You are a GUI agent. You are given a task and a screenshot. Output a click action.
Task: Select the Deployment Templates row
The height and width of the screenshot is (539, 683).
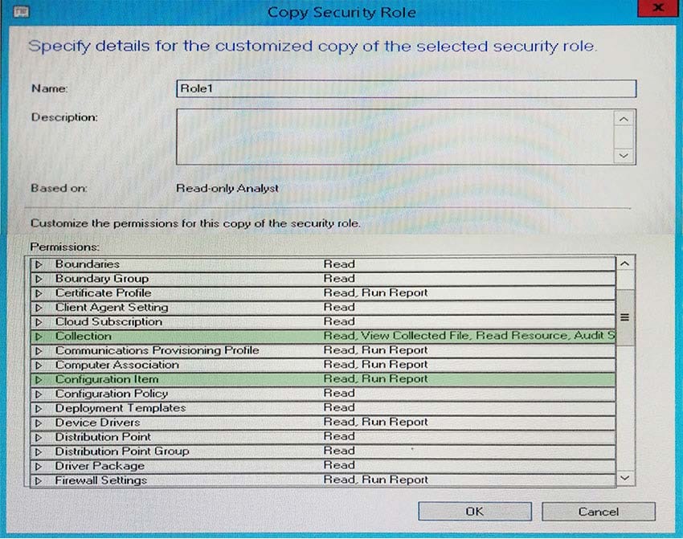[x=120, y=408]
